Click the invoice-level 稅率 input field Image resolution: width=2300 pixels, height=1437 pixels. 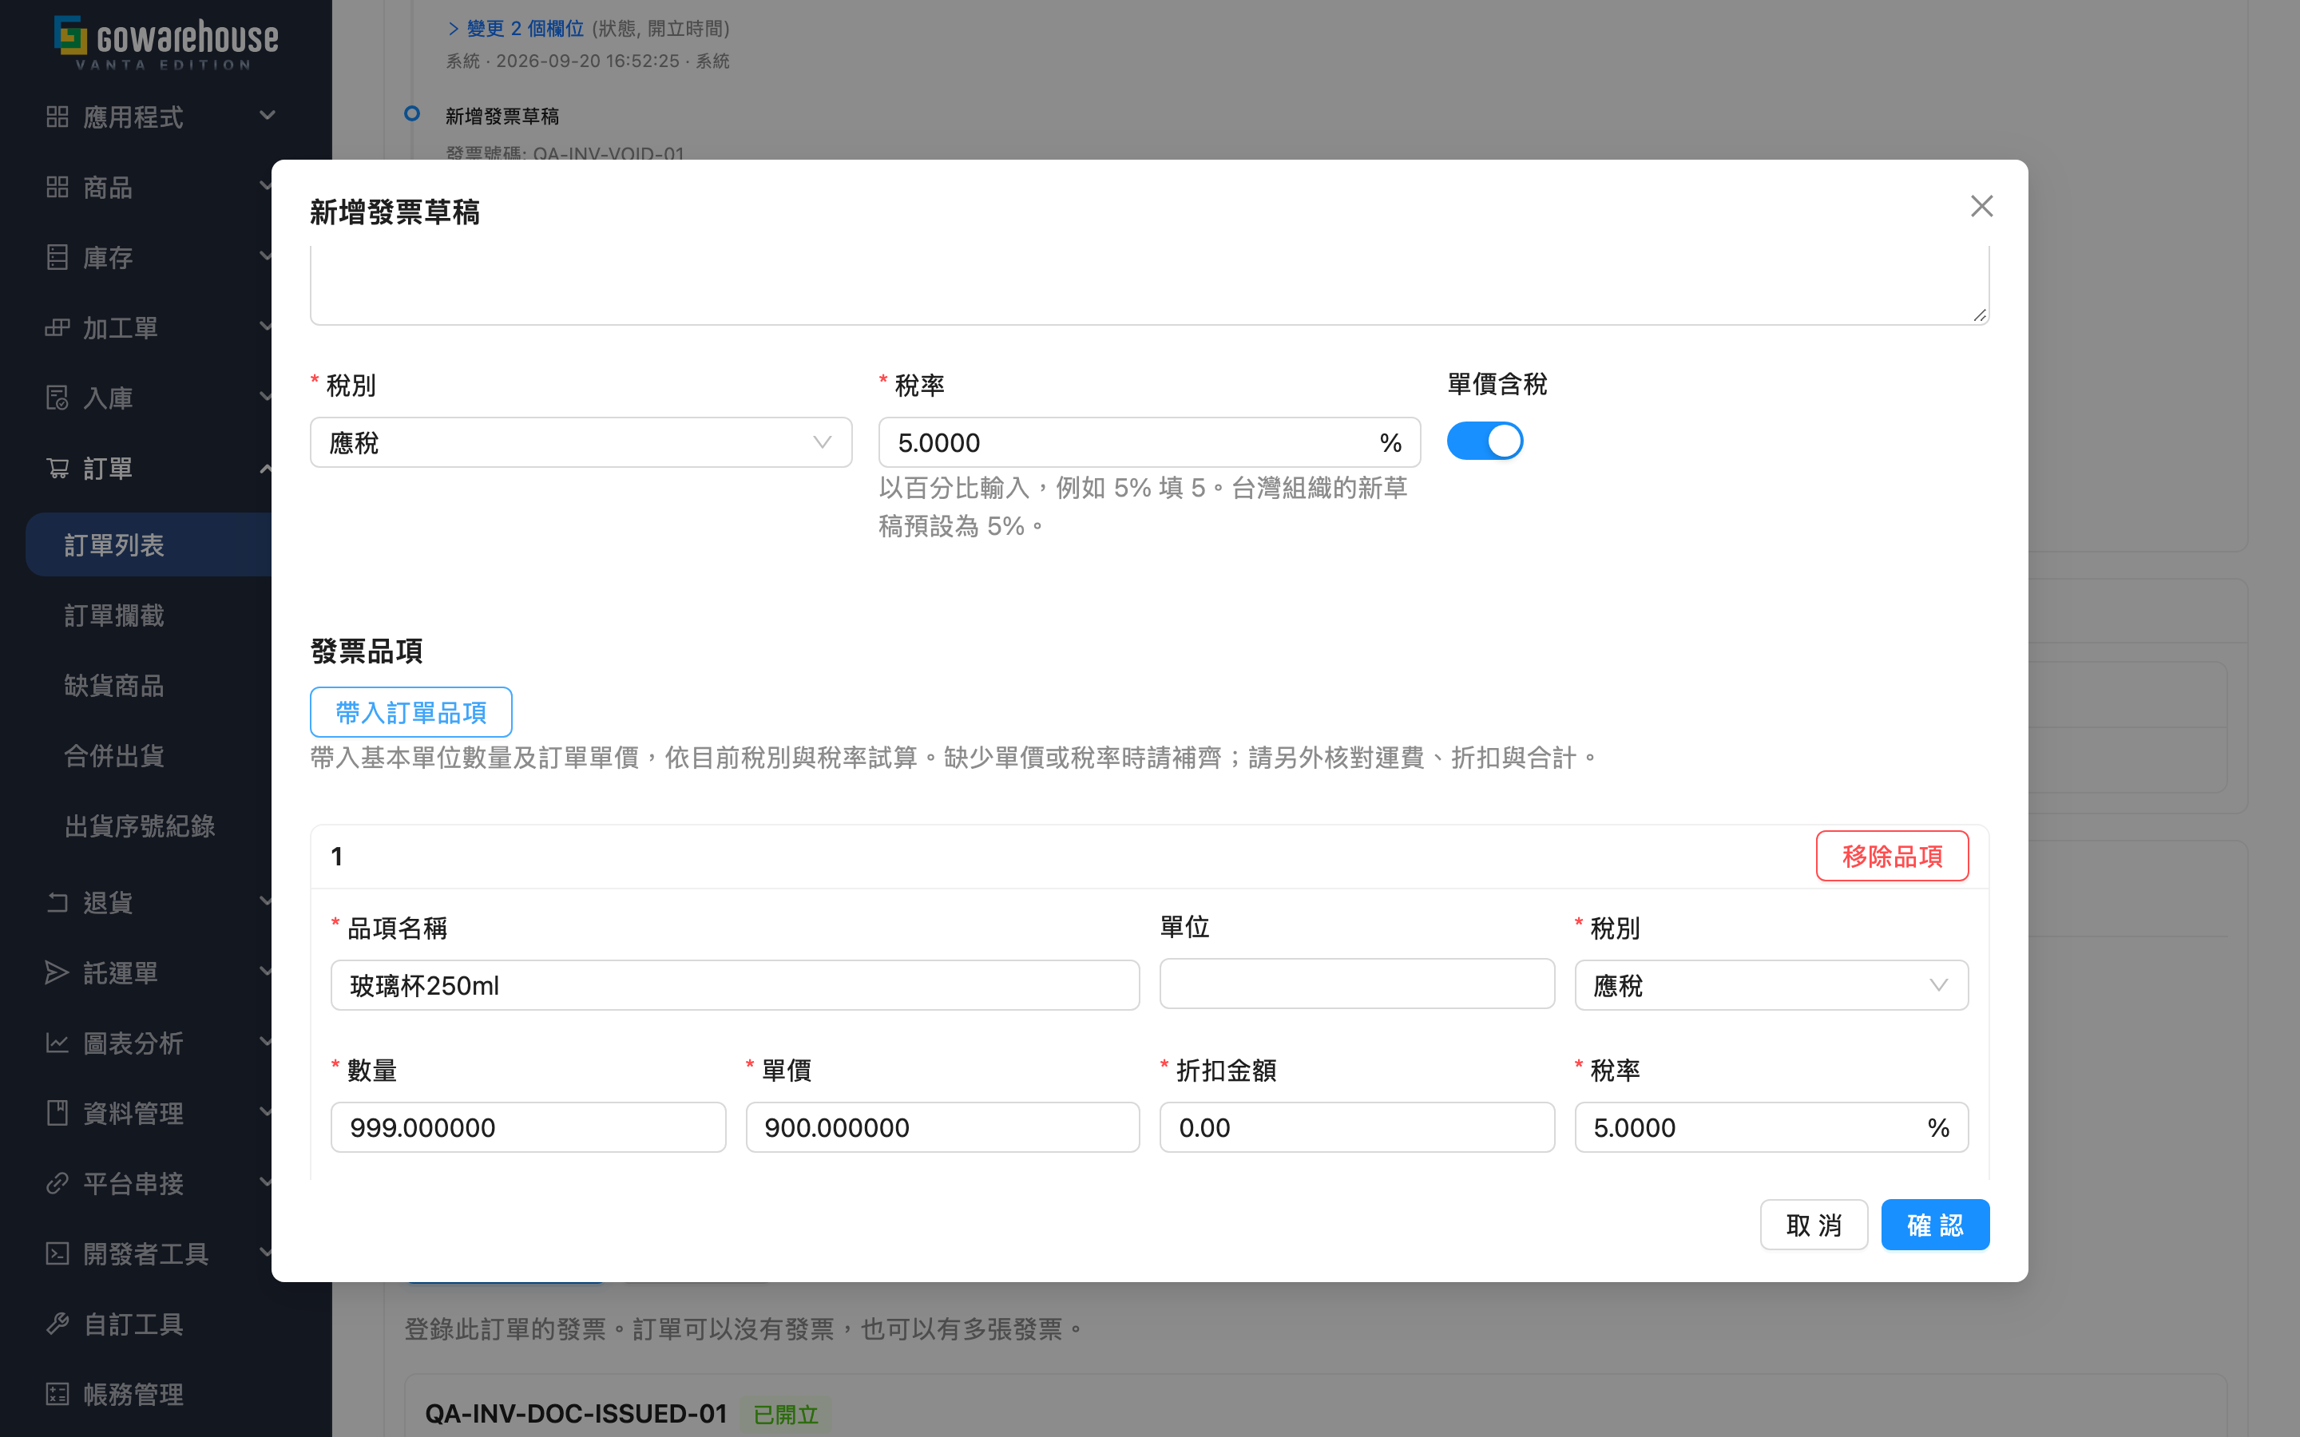pyautogui.click(x=1149, y=442)
